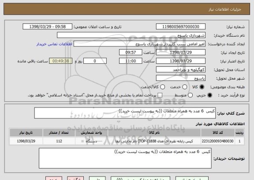Click the unit cell دستگاه

(91, 141)
